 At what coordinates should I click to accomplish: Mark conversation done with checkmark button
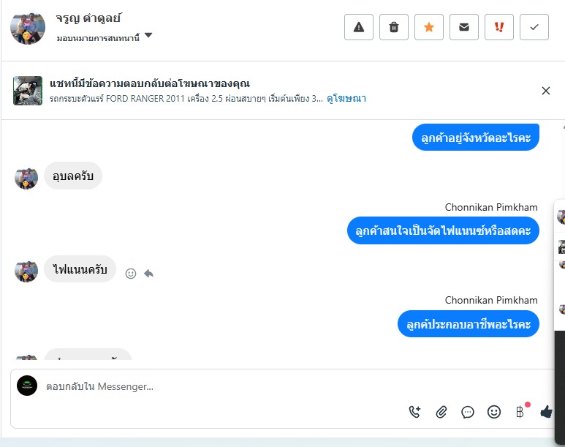click(534, 27)
